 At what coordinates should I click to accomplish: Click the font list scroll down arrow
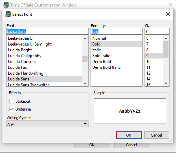85,83
